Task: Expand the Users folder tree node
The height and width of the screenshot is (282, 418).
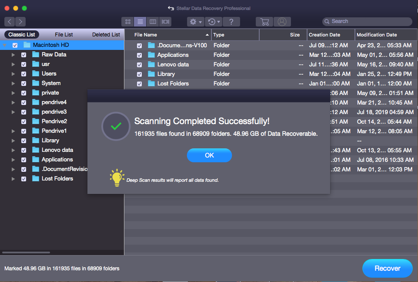Action: 13,74
